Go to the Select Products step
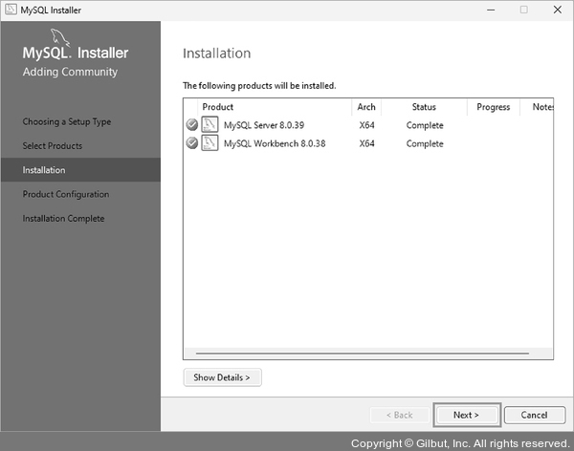This screenshot has height=451, width=574. click(53, 146)
